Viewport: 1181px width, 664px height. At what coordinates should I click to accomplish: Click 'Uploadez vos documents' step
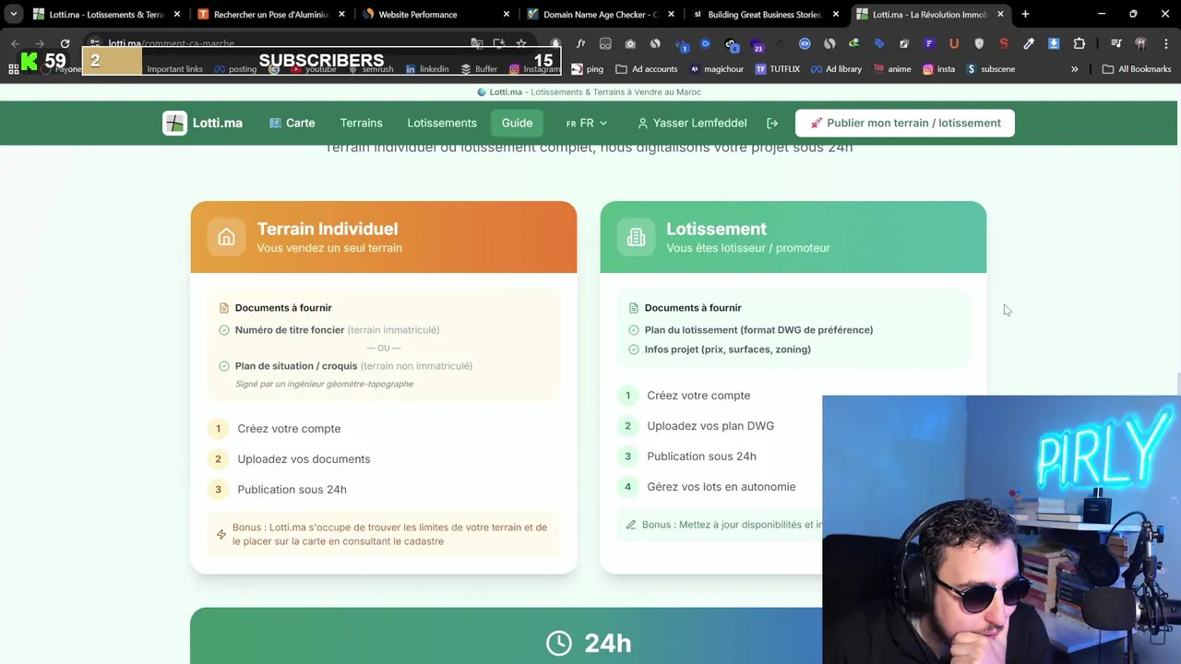point(304,459)
